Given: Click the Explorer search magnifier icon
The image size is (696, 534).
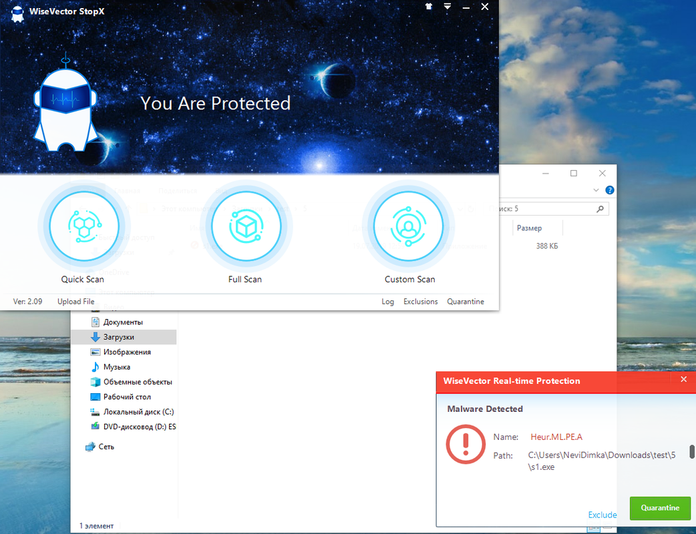Looking at the screenshot, I should 600,208.
